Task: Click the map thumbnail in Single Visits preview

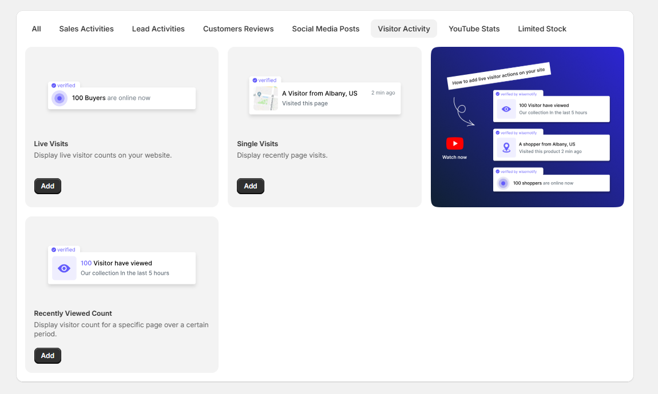Action: click(x=265, y=98)
